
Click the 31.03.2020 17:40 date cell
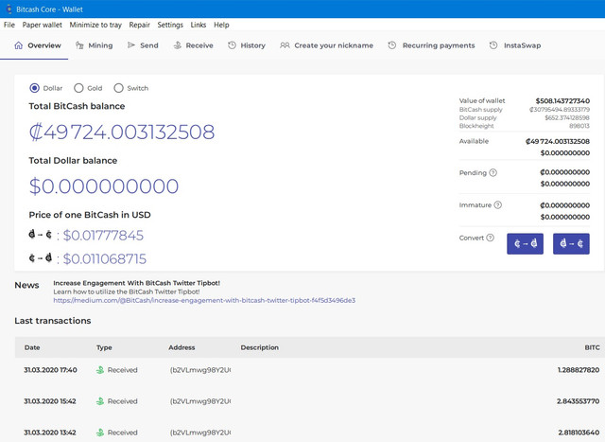click(50, 370)
